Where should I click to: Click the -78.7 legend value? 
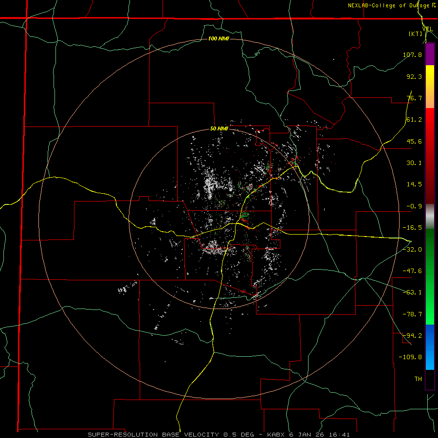(412, 314)
